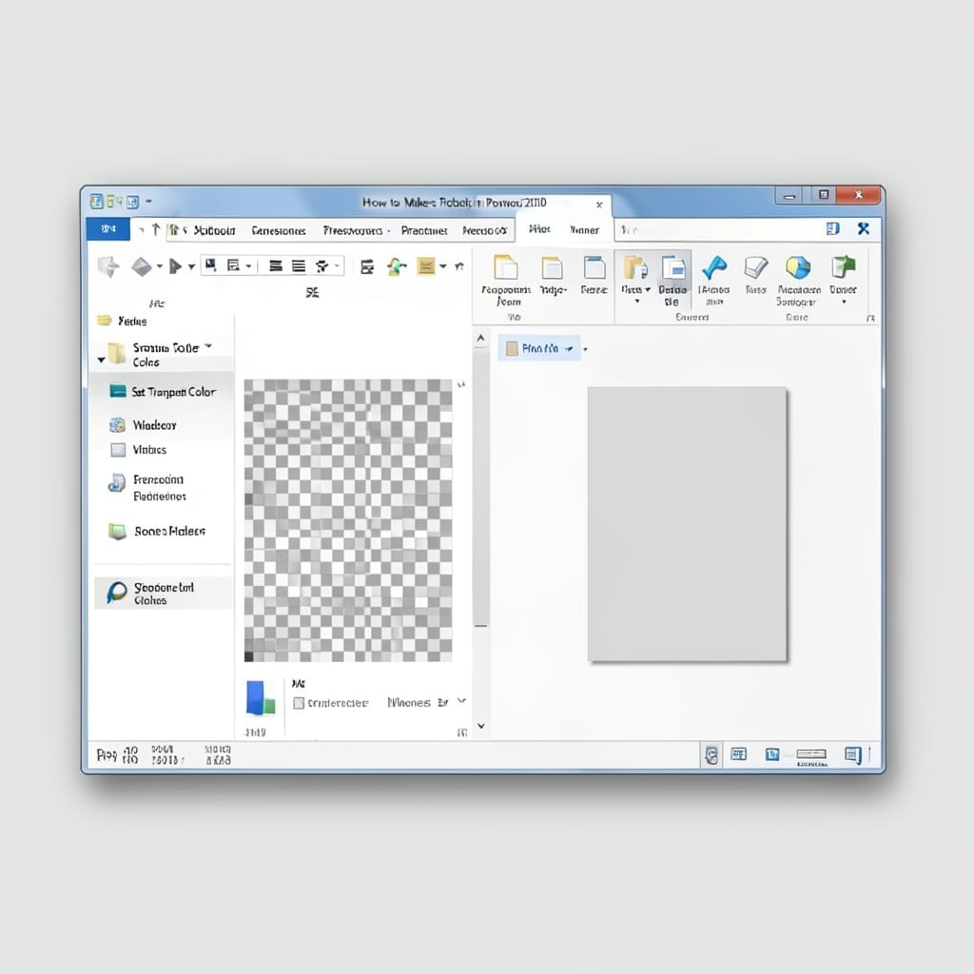The width and height of the screenshot is (974, 974).
Task: Click the highlighted blue button below ribbon
Action: pyautogui.click(x=539, y=348)
